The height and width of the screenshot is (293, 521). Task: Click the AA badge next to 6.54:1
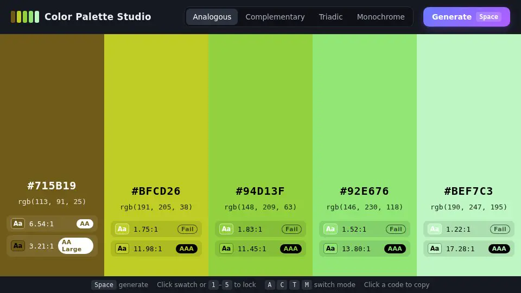[x=85, y=224]
